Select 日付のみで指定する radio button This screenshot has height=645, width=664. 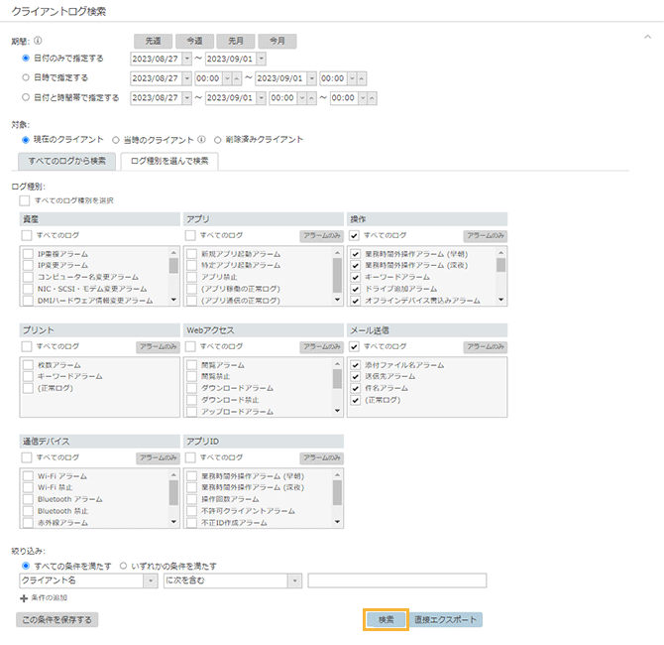tap(26, 59)
